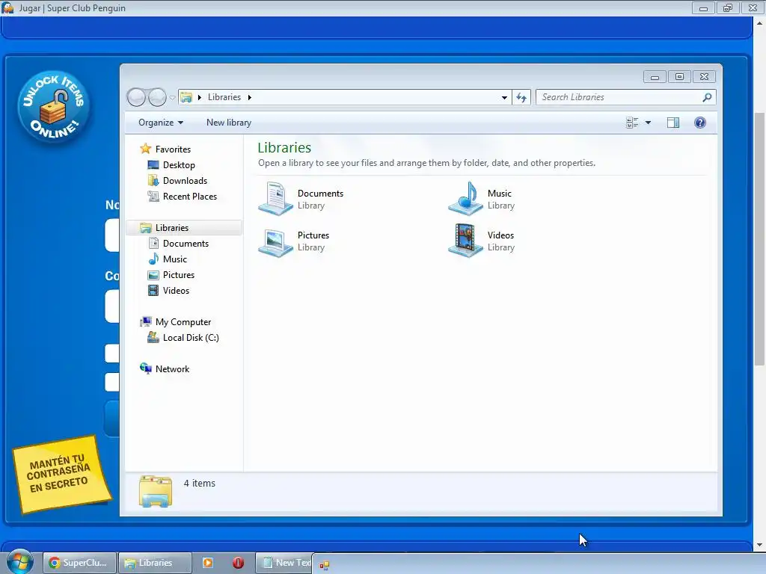Click the search magnifier icon
Image resolution: width=766 pixels, height=574 pixels.
pyautogui.click(x=707, y=97)
